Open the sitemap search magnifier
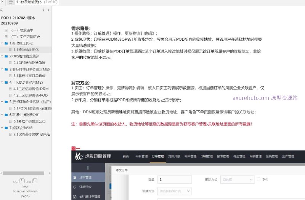 click(x=2, y=10)
